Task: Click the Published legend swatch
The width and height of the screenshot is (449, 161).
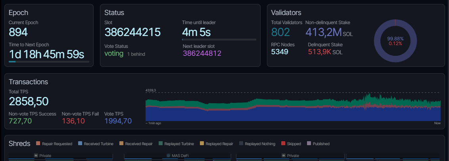Action: tap(309, 144)
